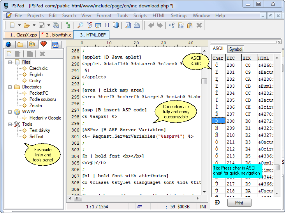Viewport: 285px width, 213px height.
Task: Click the project tree toolbar icon
Action: tap(68, 25)
